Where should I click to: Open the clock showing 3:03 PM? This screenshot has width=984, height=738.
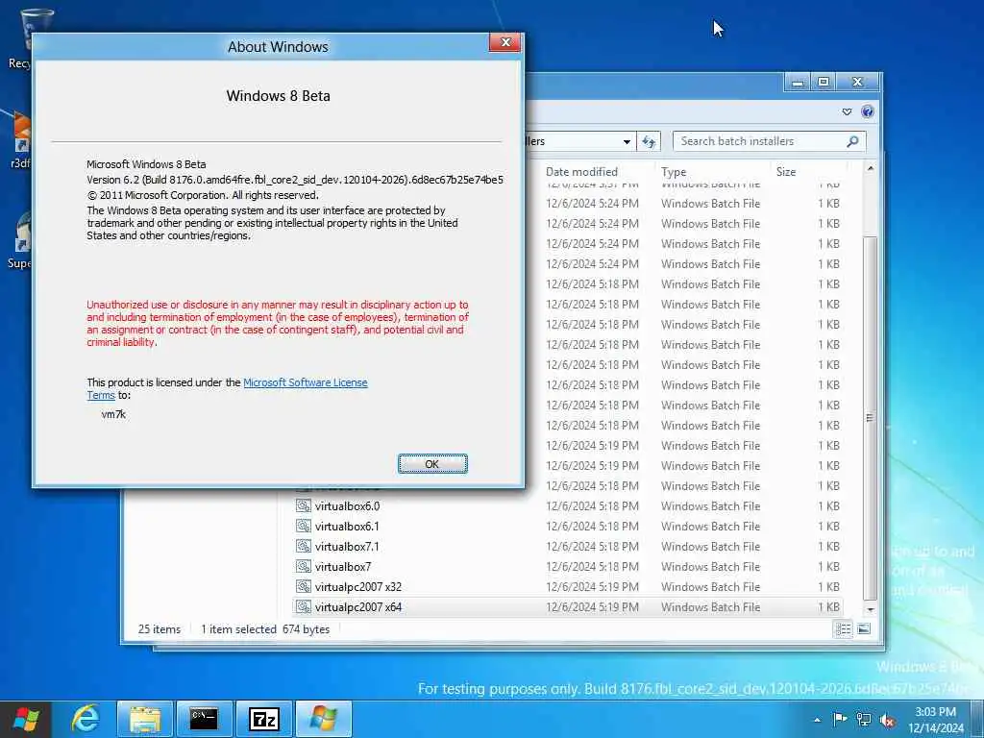(x=935, y=720)
